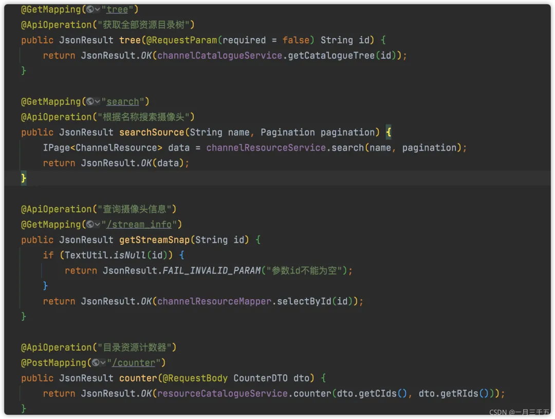Open the URL dropdown next to "/stream_info"
This screenshot has height=419, width=555.
pyautogui.click(x=98, y=224)
